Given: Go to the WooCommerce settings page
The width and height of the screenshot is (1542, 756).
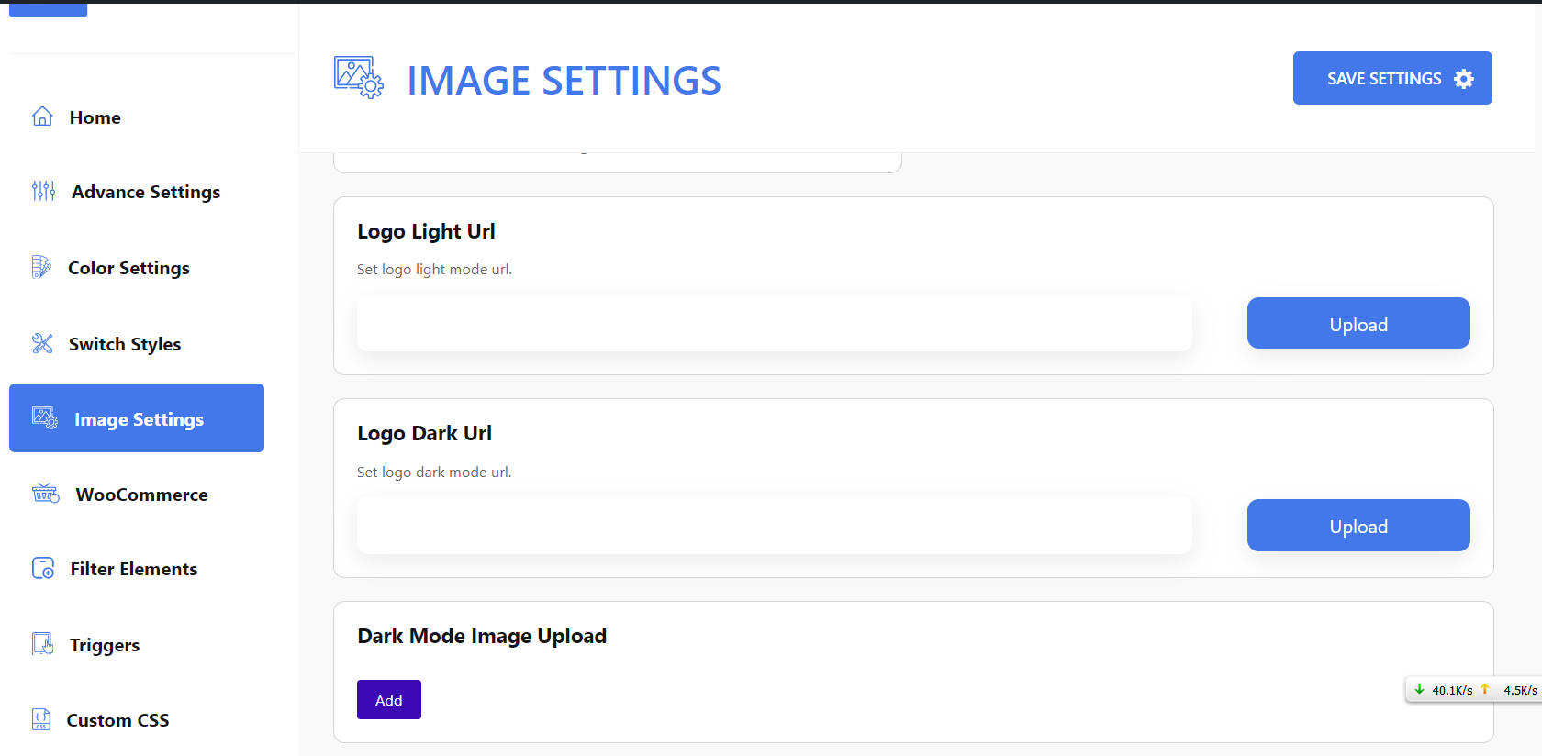Looking at the screenshot, I should point(141,495).
